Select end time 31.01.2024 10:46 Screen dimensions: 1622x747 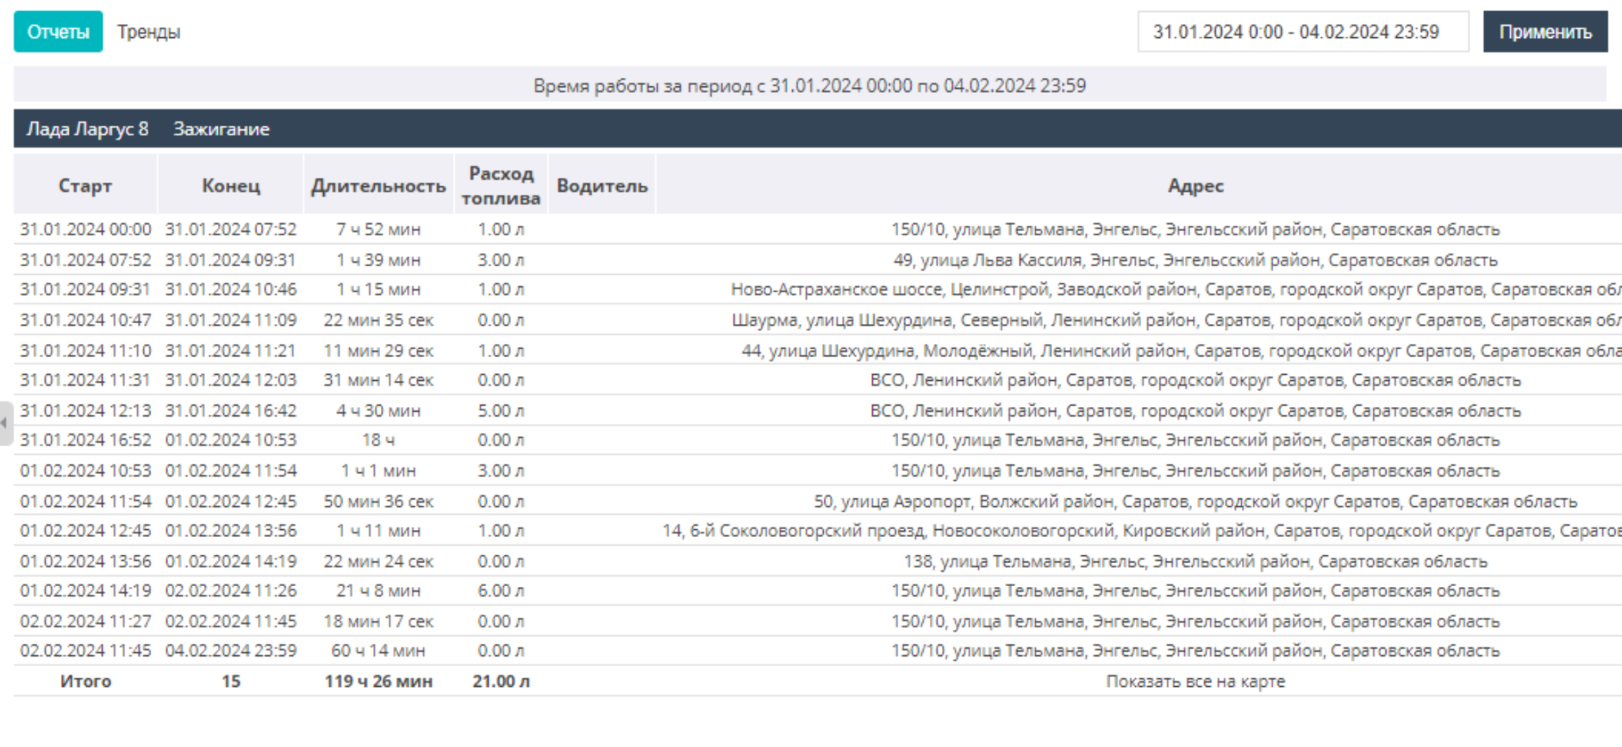click(230, 289)
